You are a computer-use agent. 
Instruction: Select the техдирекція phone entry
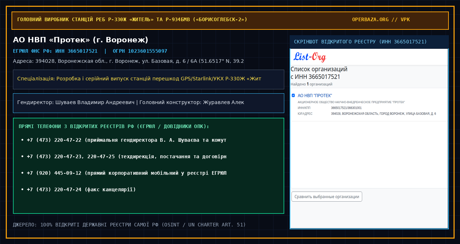pyautogui.click(x=124, y=156)
